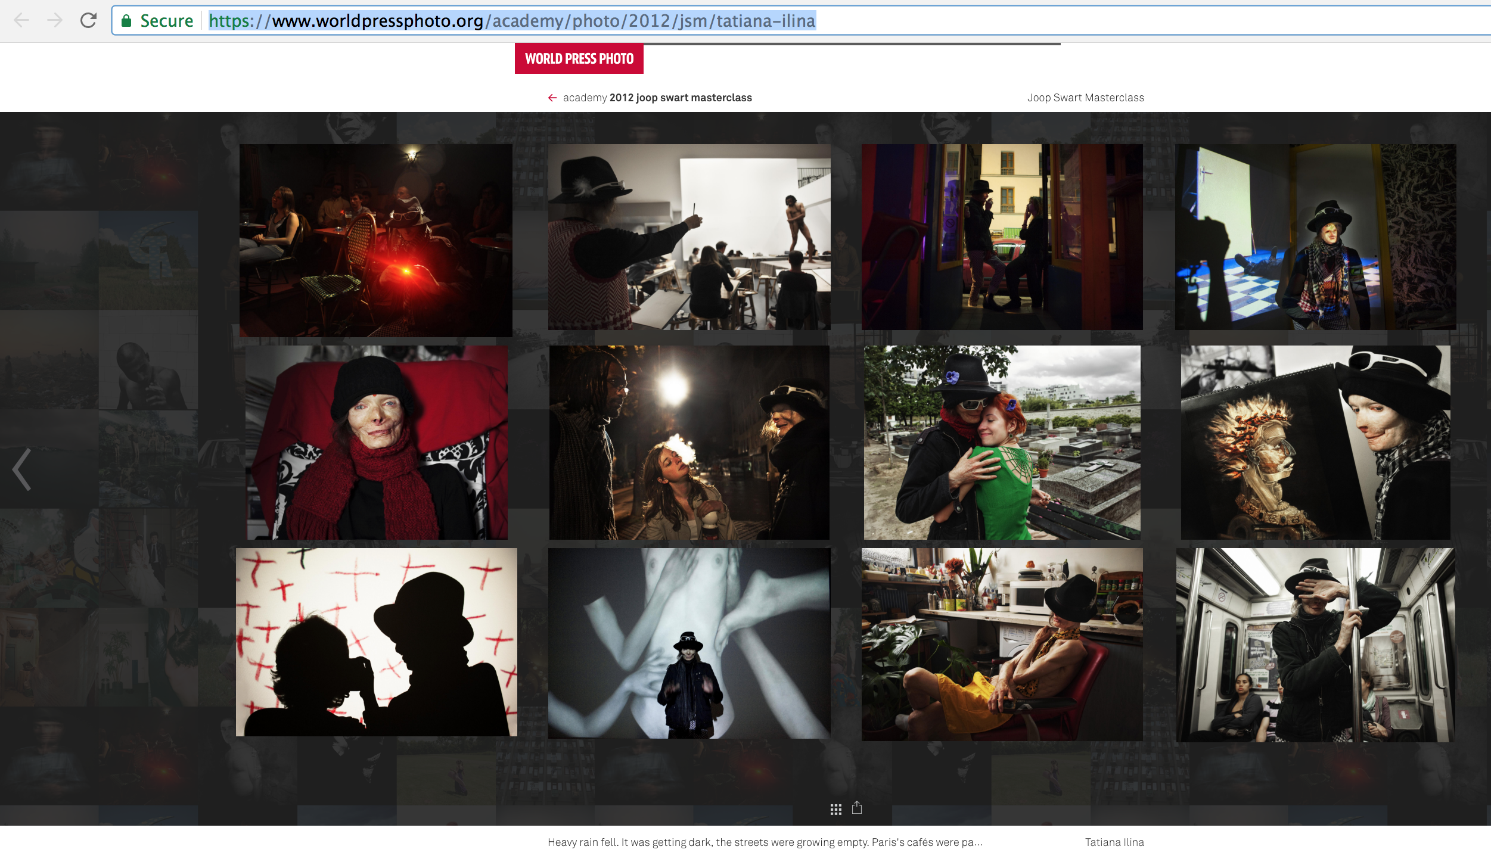Image resolution: width=1491 pixels, height=865 pixels.
Task: Click the Joop Swart Masterclass label
Action: [x=1086, y=98]
